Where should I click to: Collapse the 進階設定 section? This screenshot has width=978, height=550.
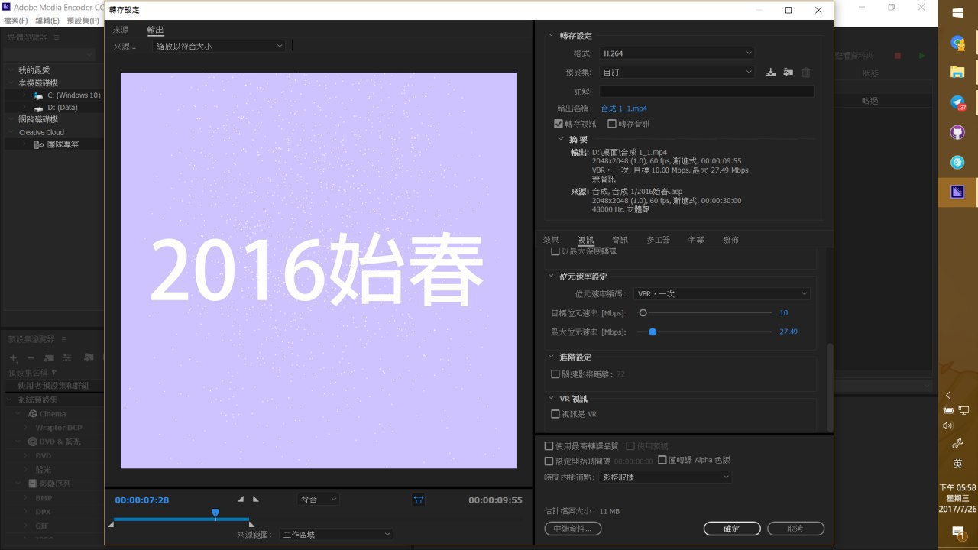coord(551,357)
